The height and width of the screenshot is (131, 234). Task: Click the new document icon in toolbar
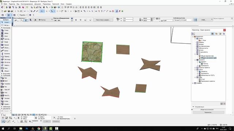tap(2, 11)
